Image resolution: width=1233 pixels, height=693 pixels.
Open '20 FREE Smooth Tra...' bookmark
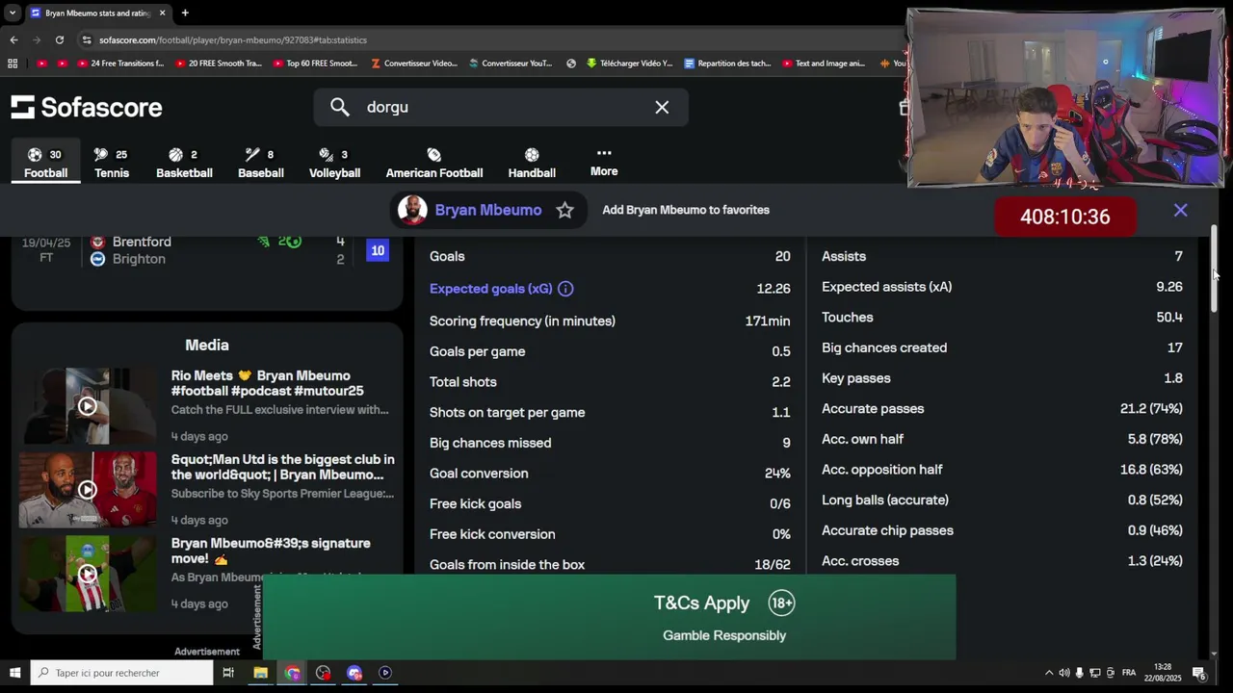218,64
